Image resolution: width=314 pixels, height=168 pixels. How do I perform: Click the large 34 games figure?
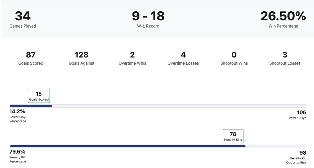pyautogui.click(x=23, y=16)
